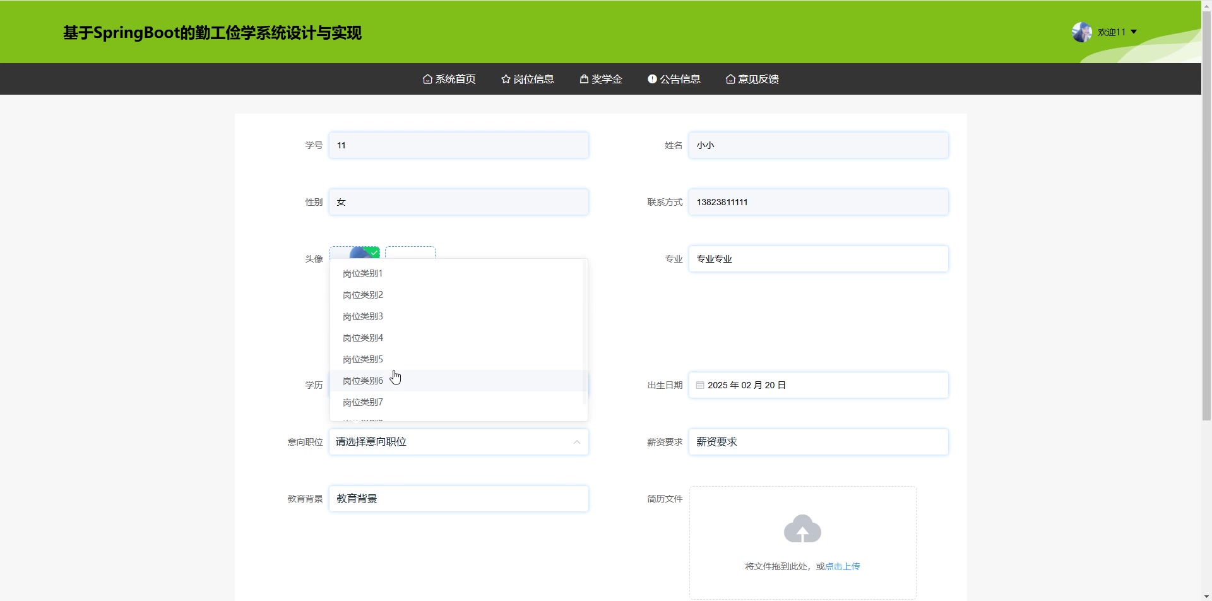The height and width of the screenshot is (601, 1212).
Task: Click the 系统首页 home icon
Action: 428,79
